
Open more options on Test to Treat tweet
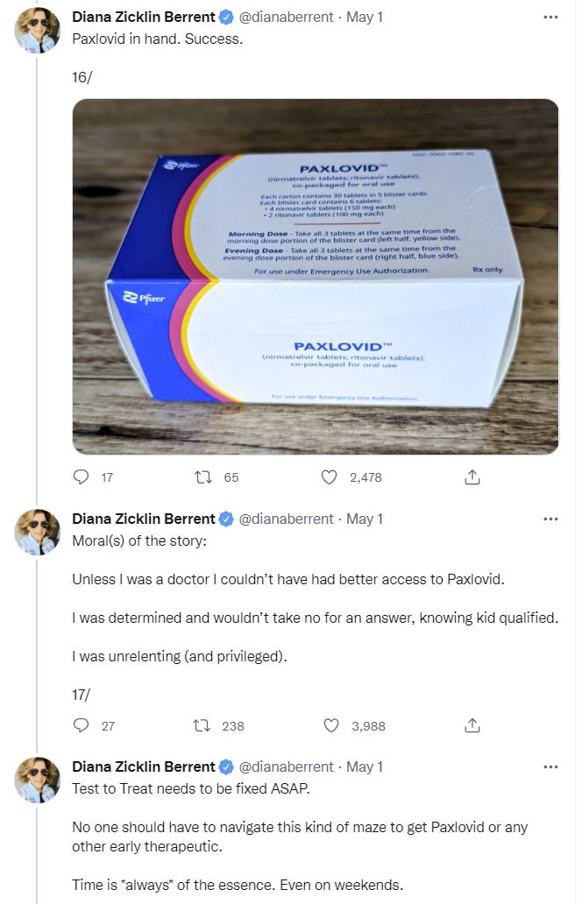(550, 766)
